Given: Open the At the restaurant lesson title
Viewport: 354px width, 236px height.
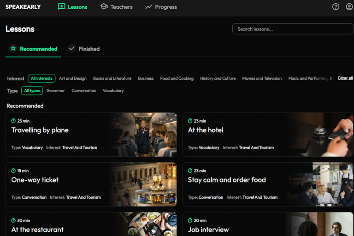Looking at the screenshot, I should click(x=37, y=230).
